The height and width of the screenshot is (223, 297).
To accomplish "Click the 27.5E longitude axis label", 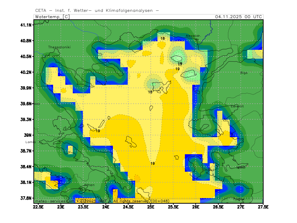I will [x=262, y=206].
